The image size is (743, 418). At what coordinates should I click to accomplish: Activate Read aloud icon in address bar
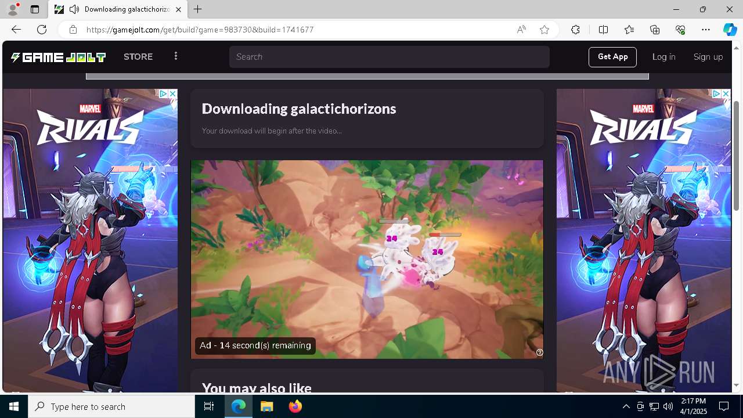click(x=521, y=30)
